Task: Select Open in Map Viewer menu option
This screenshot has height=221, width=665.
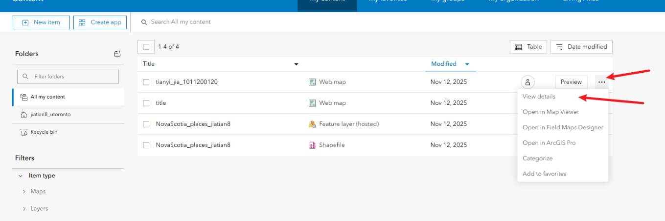Action: point(550,112)
